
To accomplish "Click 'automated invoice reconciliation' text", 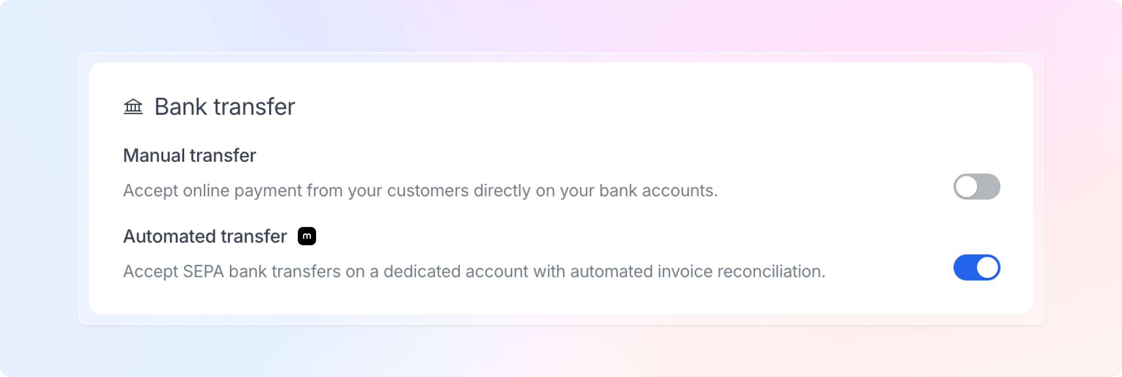I will 698,271.
